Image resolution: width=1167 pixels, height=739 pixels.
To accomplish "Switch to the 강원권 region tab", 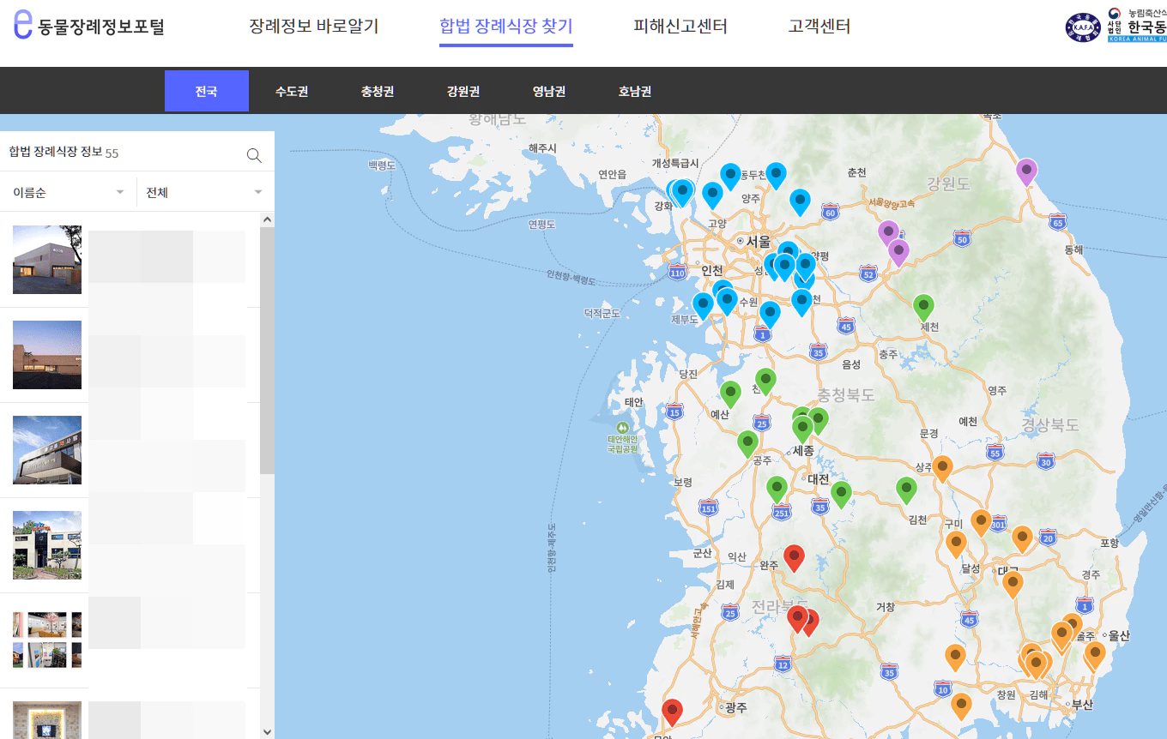I will click(463, 91).
